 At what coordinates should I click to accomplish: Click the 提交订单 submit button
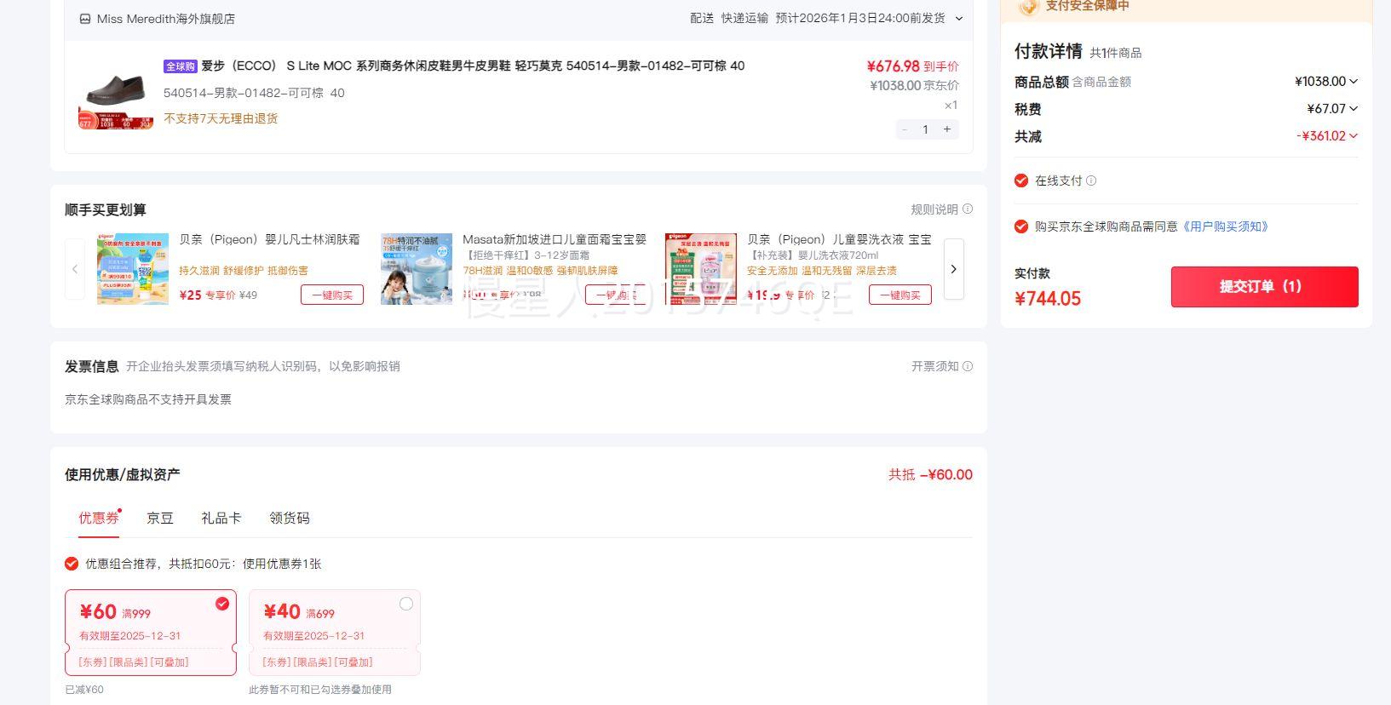[x=1264, y=286]
